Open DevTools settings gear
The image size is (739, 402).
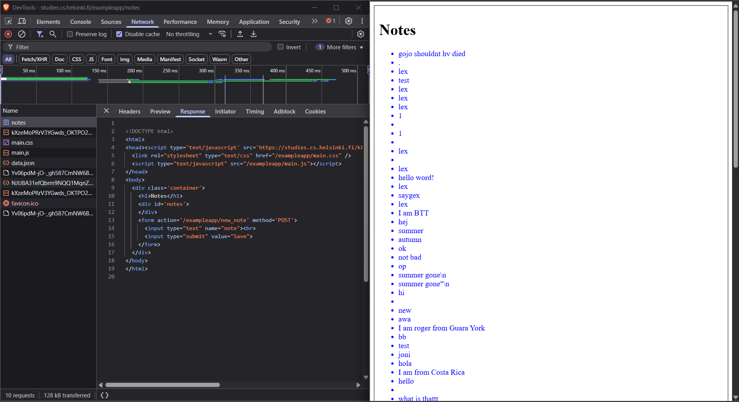point(349,21)
